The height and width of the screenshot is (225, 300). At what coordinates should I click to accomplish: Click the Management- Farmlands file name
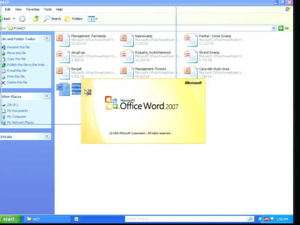pyautogui.click(x=89, y=36)
